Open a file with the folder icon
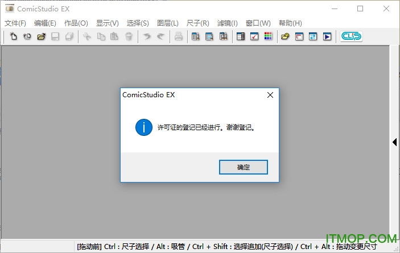The height and width of the screenshot is (253, 400). (41, 37)
